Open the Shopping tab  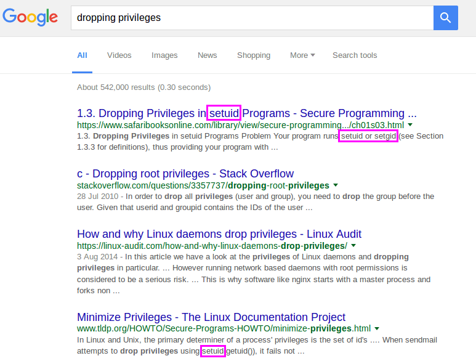tap(254, 55)
